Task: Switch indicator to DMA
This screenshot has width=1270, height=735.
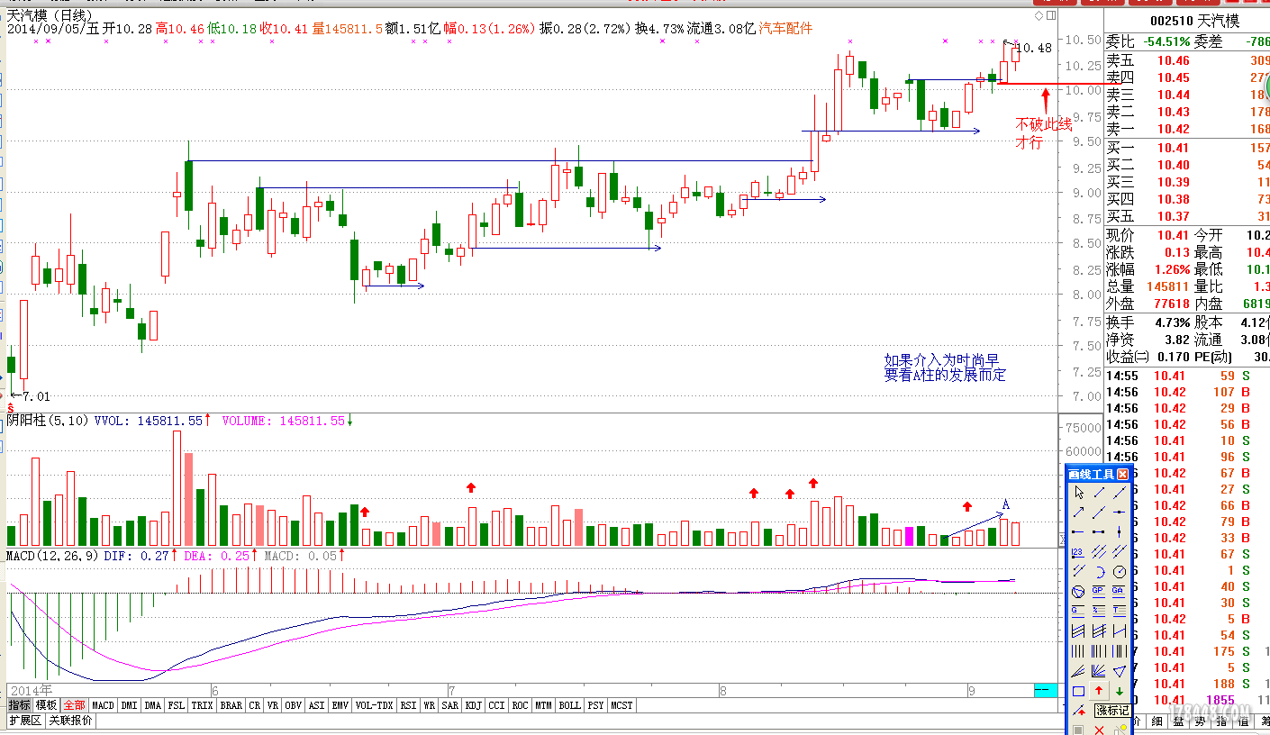Action: (153, 705)
